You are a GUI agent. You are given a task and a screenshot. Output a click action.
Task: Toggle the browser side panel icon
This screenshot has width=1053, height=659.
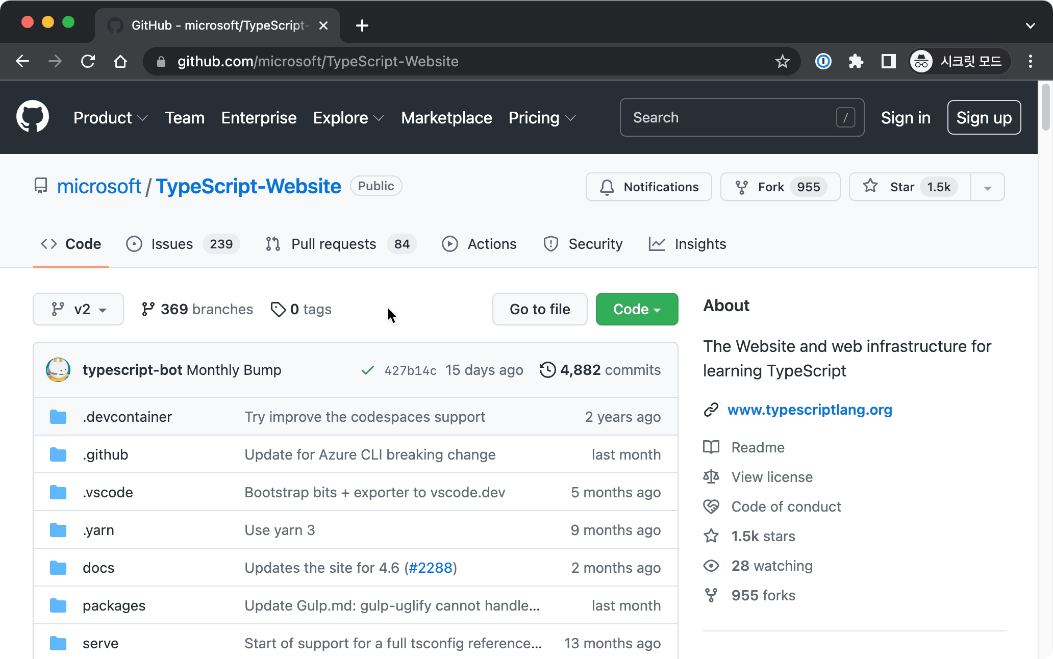[x=888, y=62]
